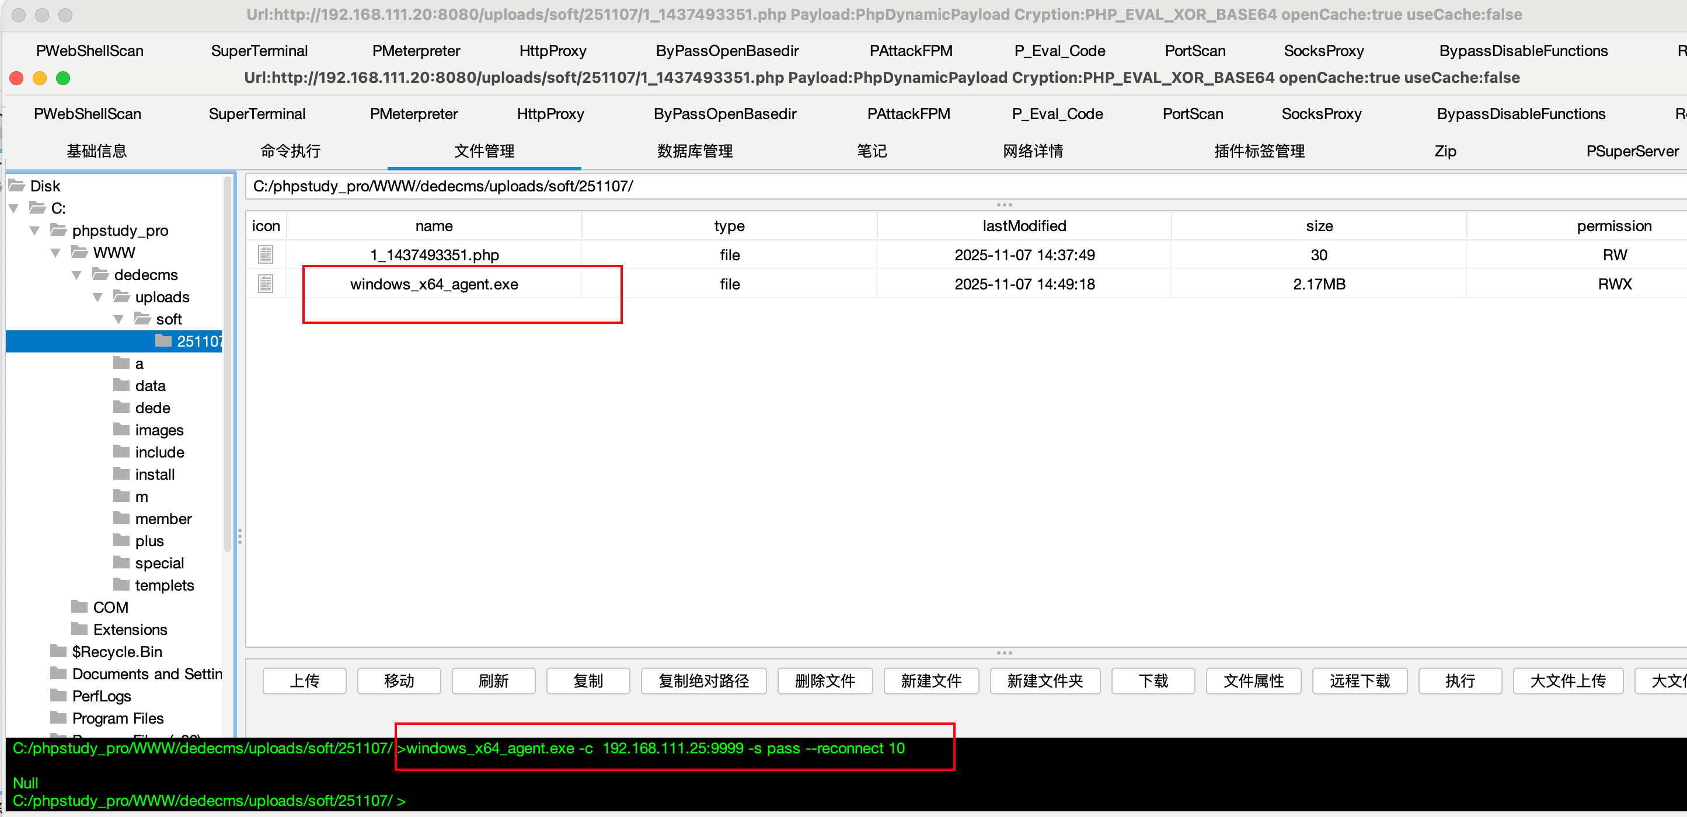This screenshot has height=817, width=1687.
Task: Click the Disk root folder icon
Action: (x=17, y=186)
